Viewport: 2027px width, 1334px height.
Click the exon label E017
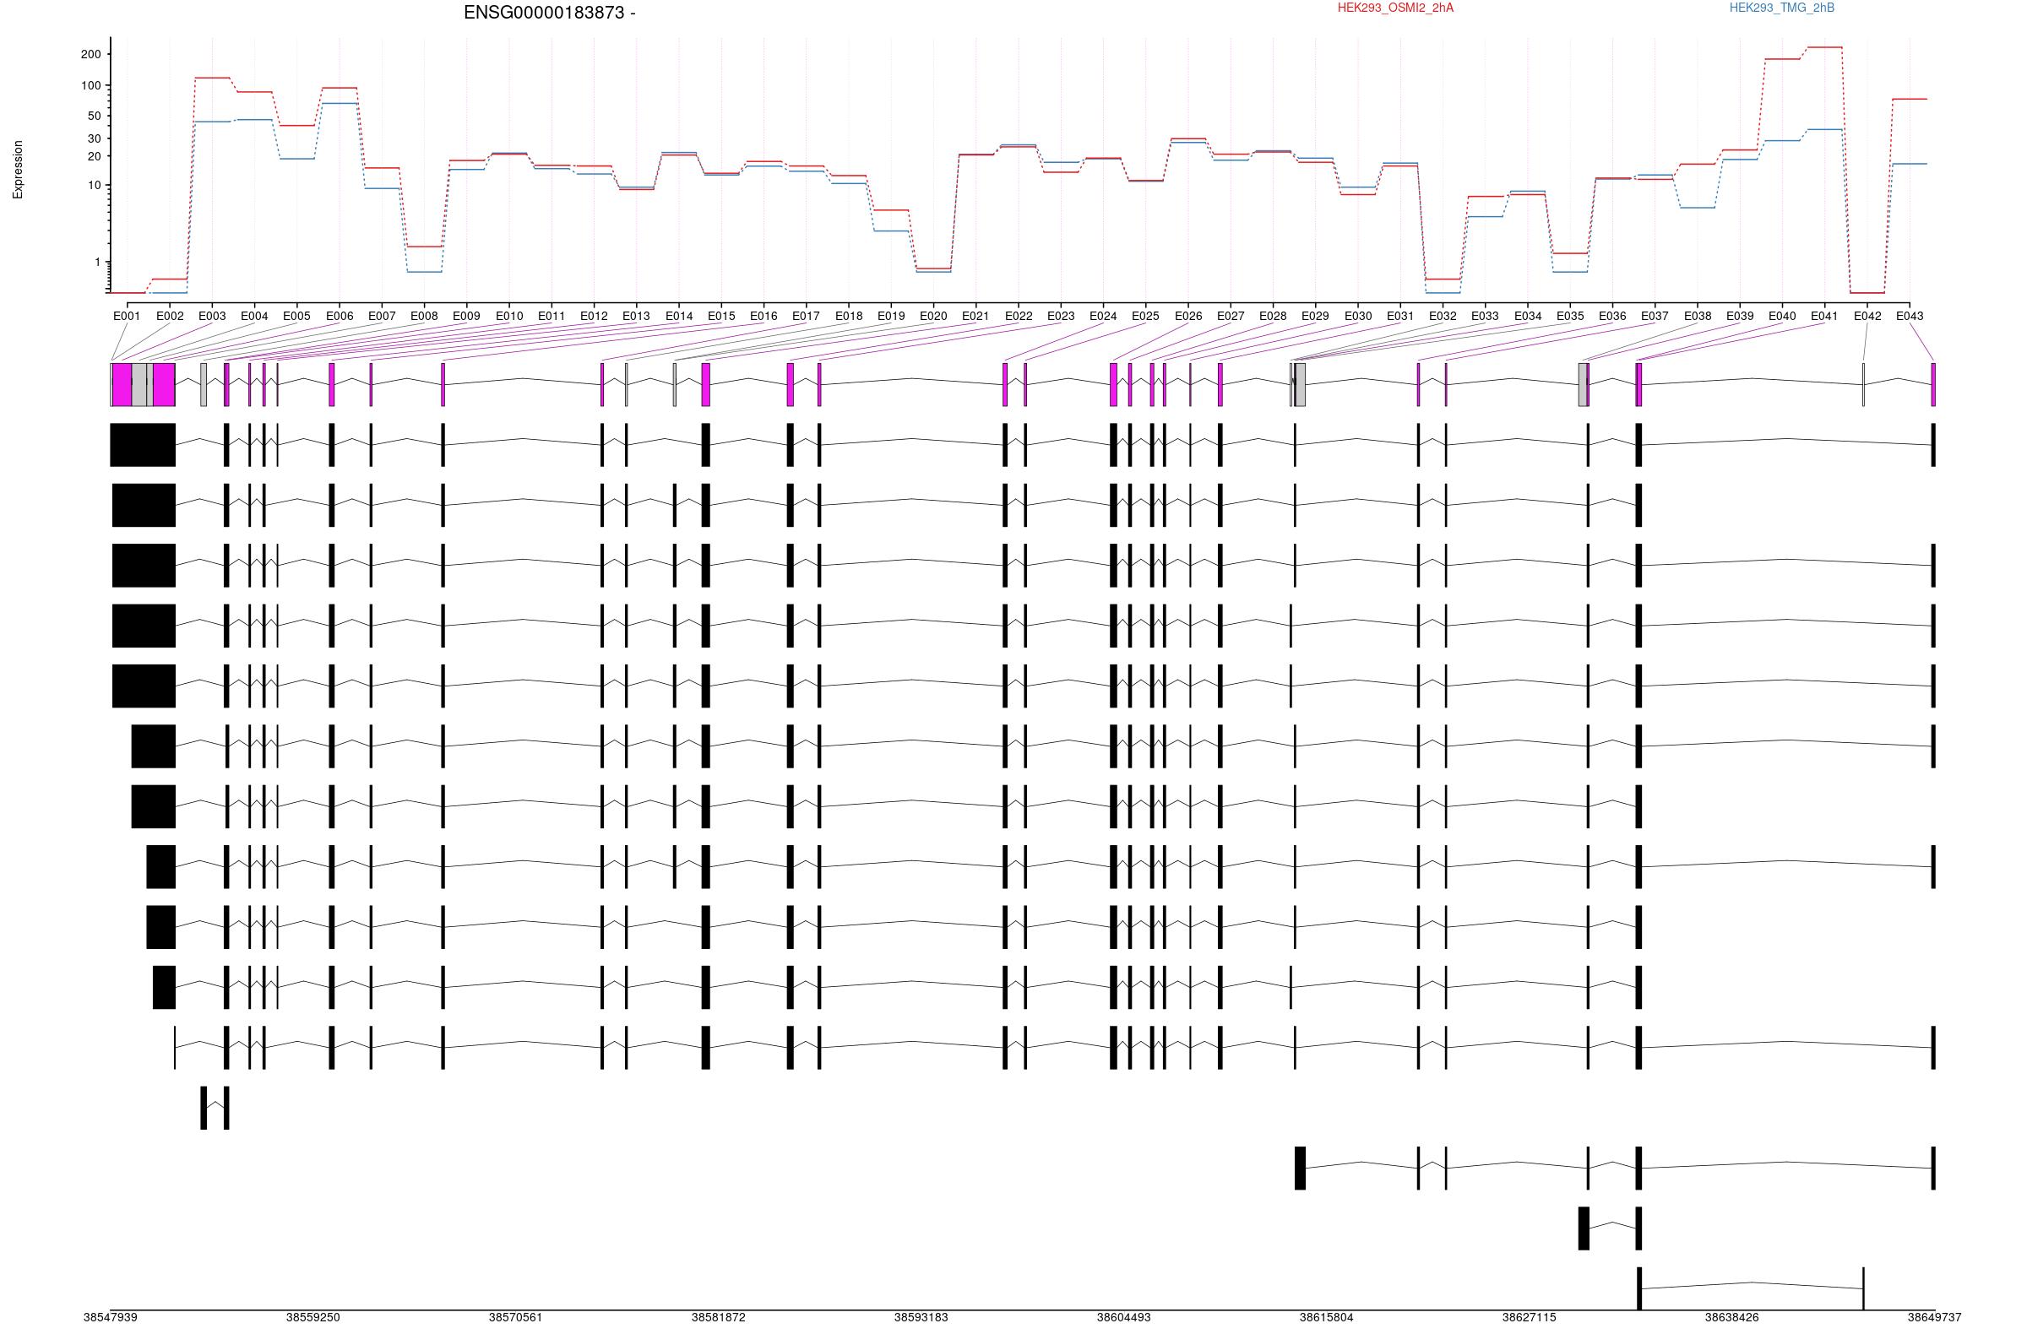(806, 316)
